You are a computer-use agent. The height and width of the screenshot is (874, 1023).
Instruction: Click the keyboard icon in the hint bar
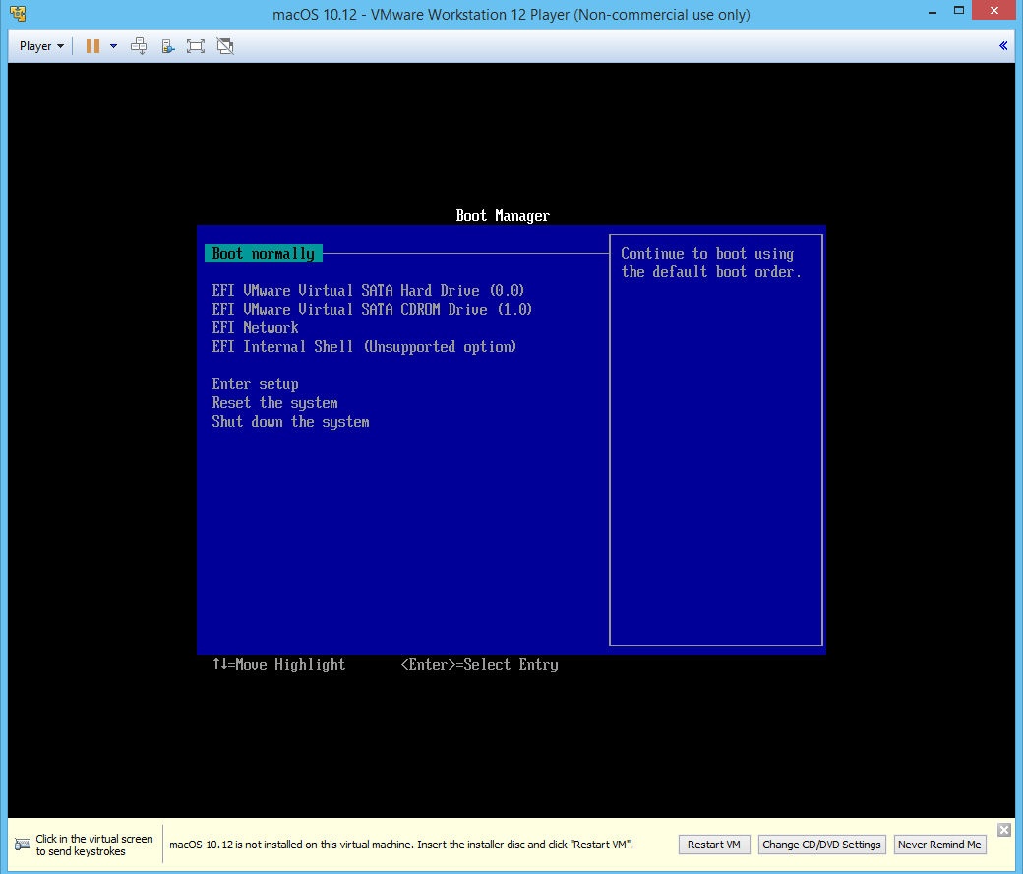[x=23, y=845]
